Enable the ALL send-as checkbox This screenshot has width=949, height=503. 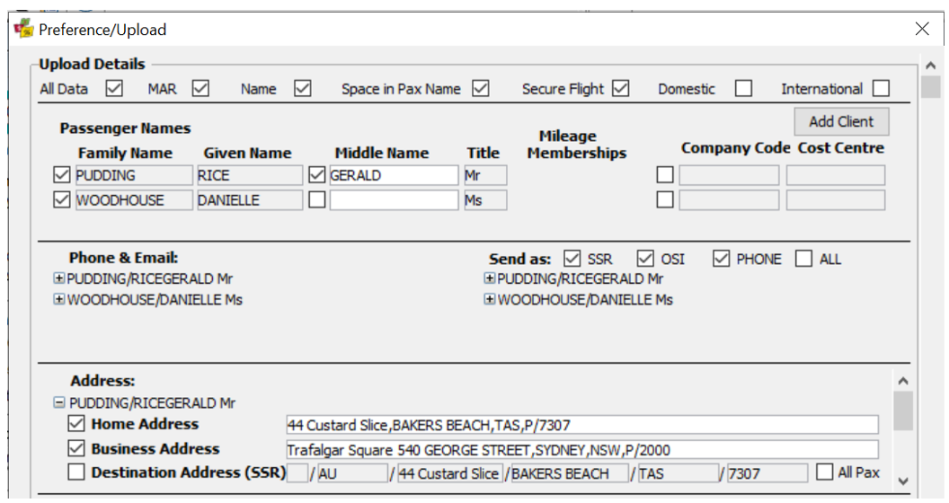803,259
